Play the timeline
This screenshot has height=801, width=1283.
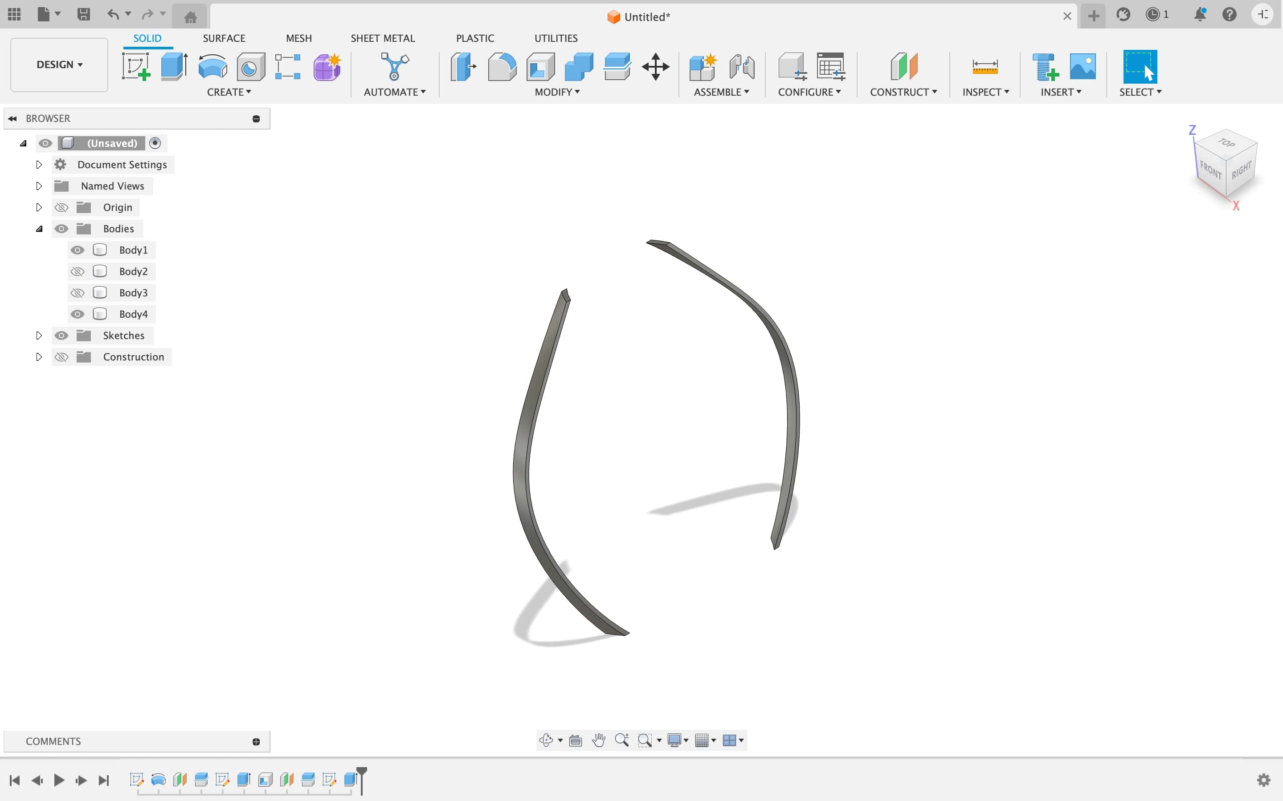tap(59, 780)
